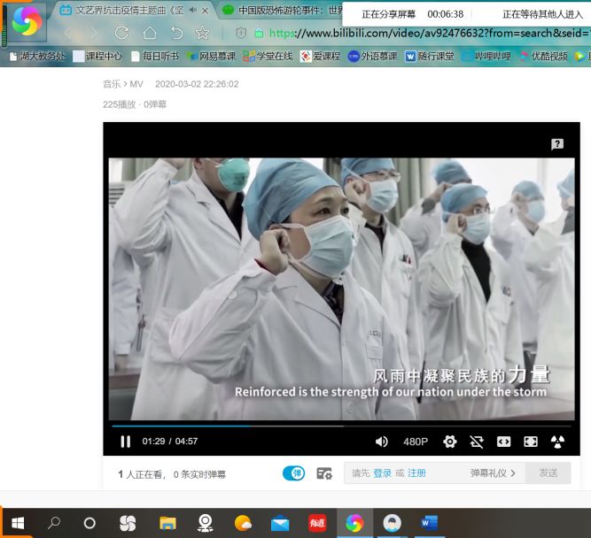The width and height of the screenshot is (591, 538).
Task: Open 爱课程 bookmark
Action: tap(321, 56)
